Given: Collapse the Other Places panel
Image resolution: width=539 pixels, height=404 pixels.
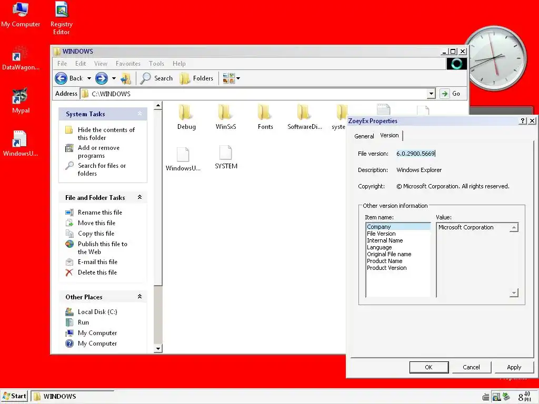Looking at the screenshot, I should click(x=139, y=297).
